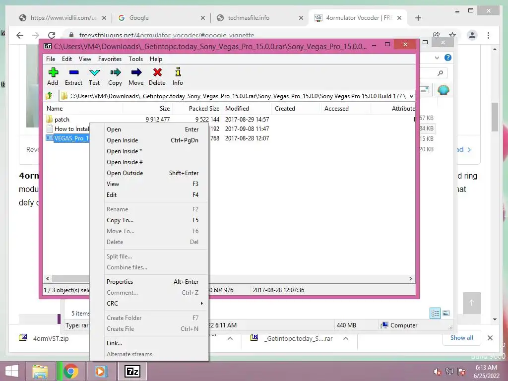Click the Chrome address bar URL
508x381 pixels.
167,35
